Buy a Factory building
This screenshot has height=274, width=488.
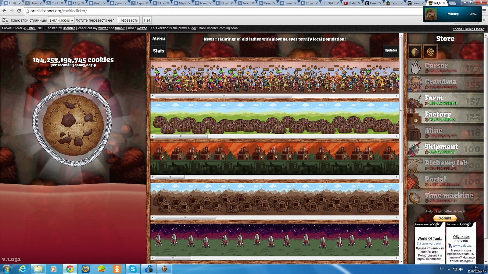pos(445,116)
